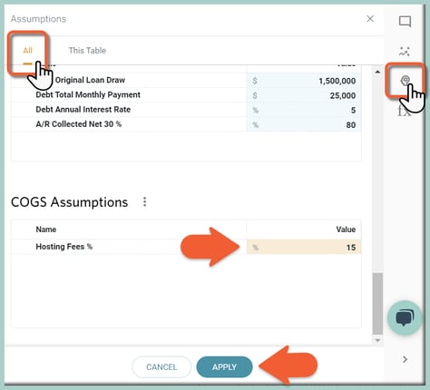This screenshot has height=390, width=430.
Task: Edit Debt Total Monthly Payment value
Action: 304,95
